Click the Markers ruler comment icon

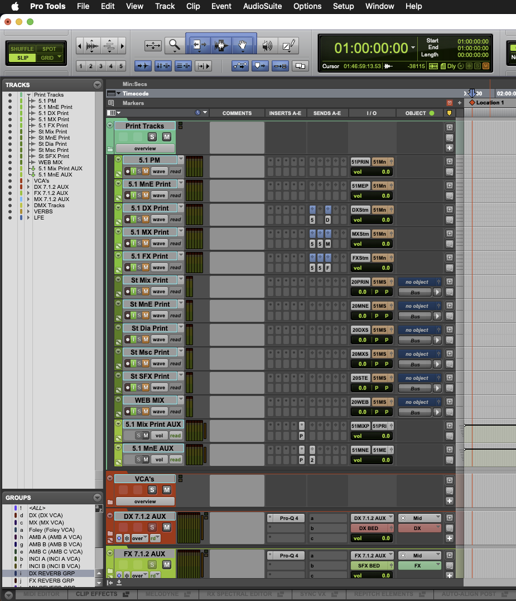click(x=111, y=103)
